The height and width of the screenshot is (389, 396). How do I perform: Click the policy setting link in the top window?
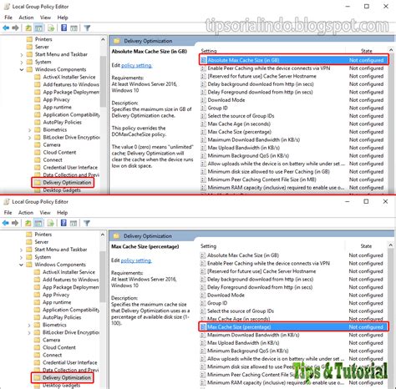136,65
